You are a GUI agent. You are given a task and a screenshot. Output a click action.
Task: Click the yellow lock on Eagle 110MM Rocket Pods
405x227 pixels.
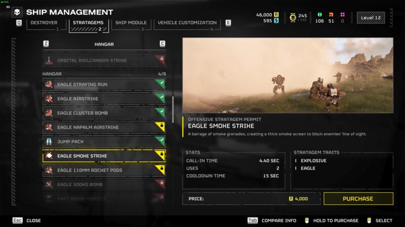coord(161,168)
